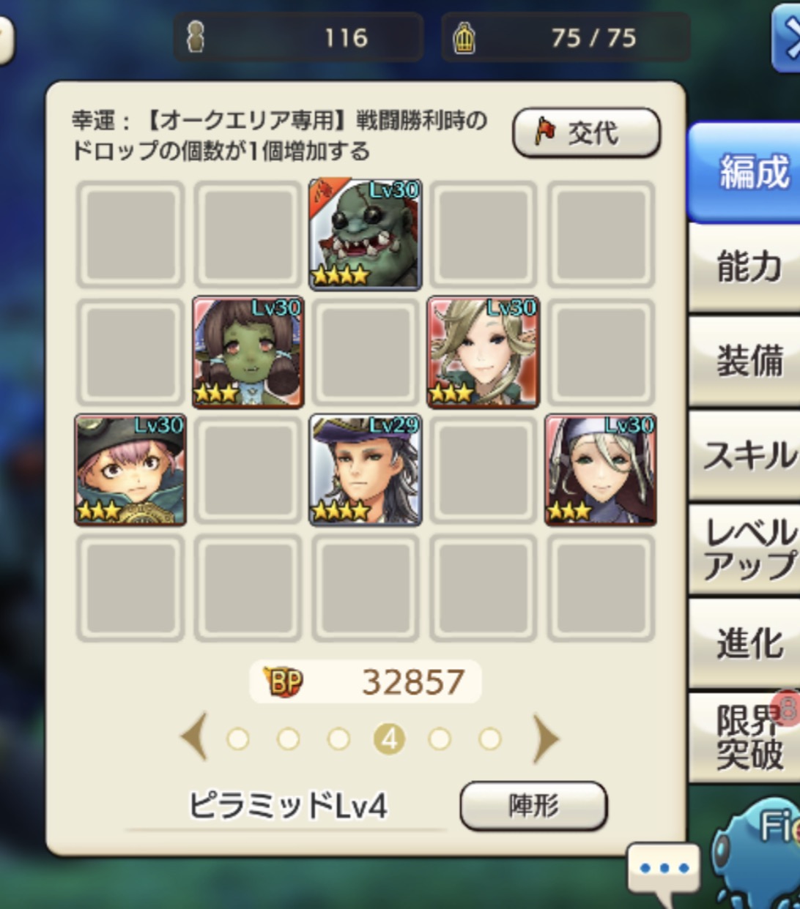Screen dimensions: 800x909
Task: Go to next party with right arrow
Action: [545, 738]
